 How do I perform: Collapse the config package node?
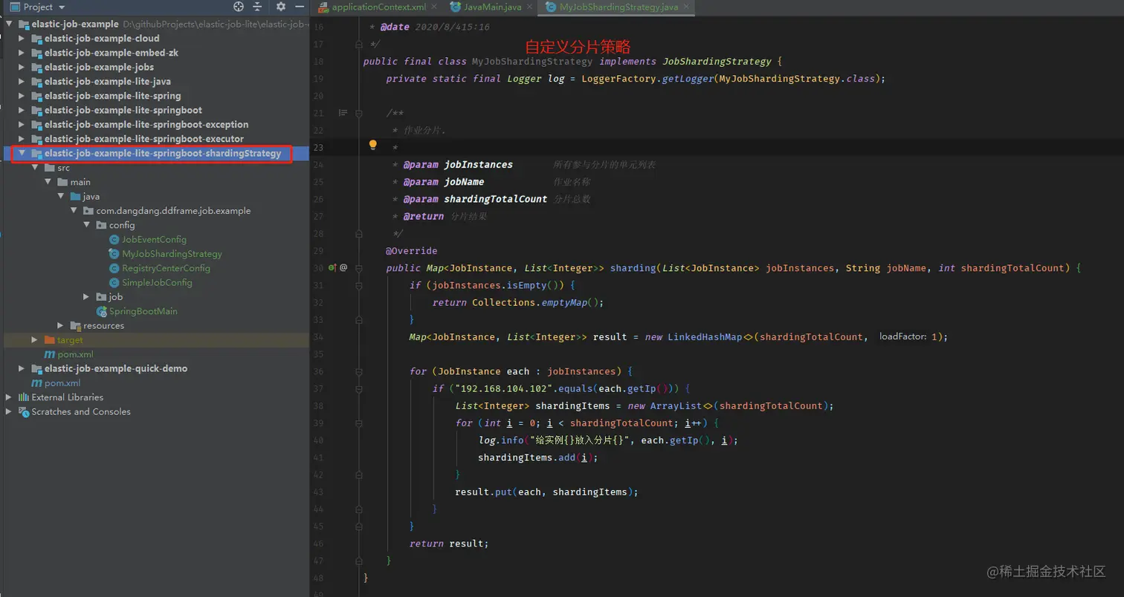click(x=87, y=225)
